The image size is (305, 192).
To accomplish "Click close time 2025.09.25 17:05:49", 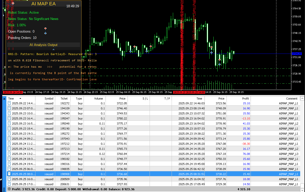I will click(192, 184).
